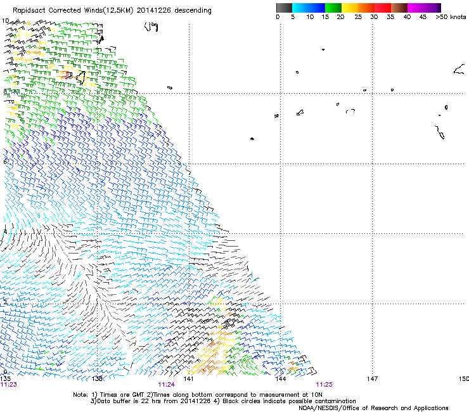
Task: Click the note 'Times are GMT' line
Action: coord(198,395)
